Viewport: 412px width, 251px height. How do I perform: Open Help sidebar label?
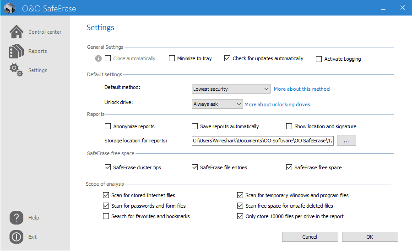[33, 218]
